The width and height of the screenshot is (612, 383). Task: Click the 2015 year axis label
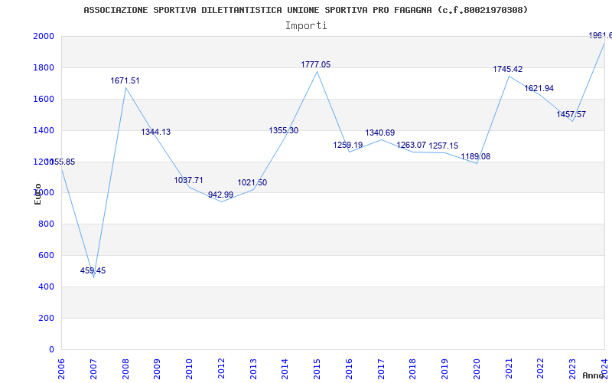317,369
